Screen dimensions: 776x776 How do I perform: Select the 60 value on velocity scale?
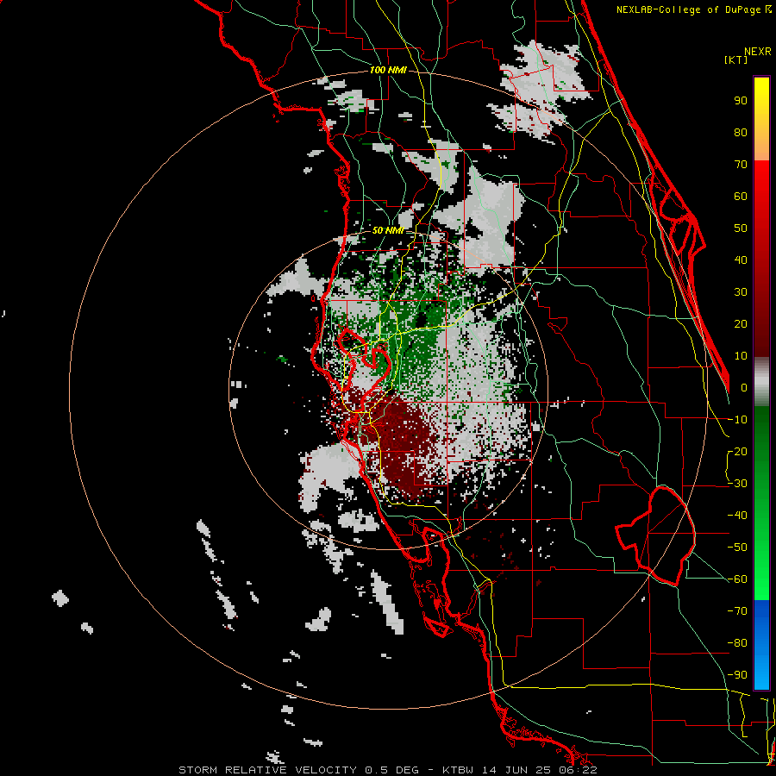[741, 197]
